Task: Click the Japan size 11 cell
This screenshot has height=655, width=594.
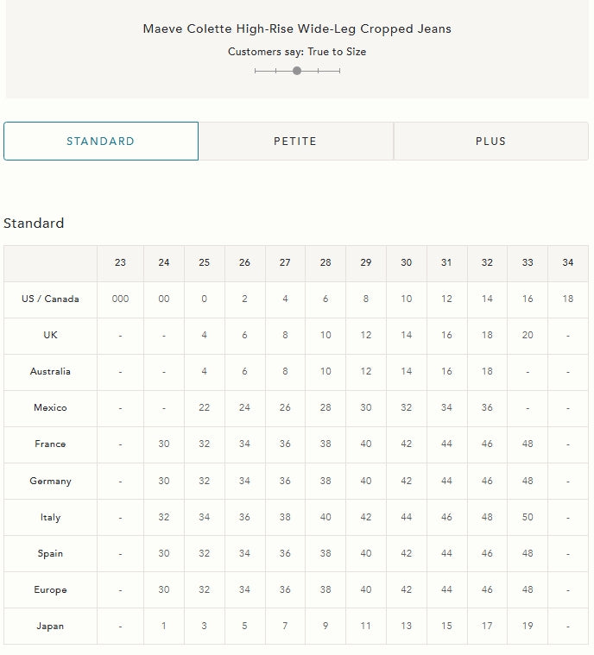Action: tap(366, 627)
